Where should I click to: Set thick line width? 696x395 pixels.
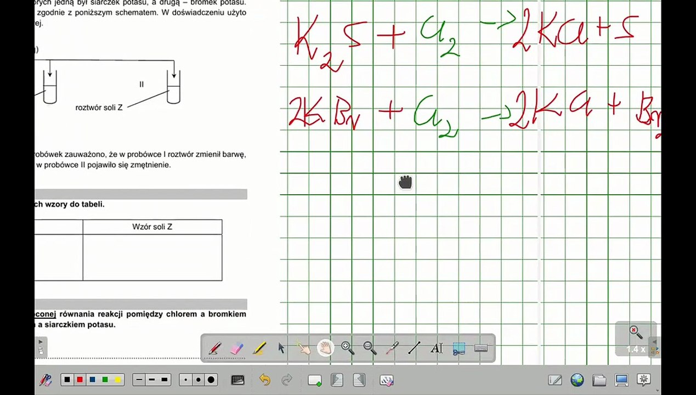(x=165, y=380)
